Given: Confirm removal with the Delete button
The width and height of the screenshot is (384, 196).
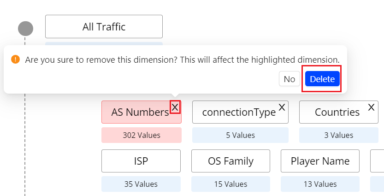Looking at the screenshot, I should click(x=322, y=79).
